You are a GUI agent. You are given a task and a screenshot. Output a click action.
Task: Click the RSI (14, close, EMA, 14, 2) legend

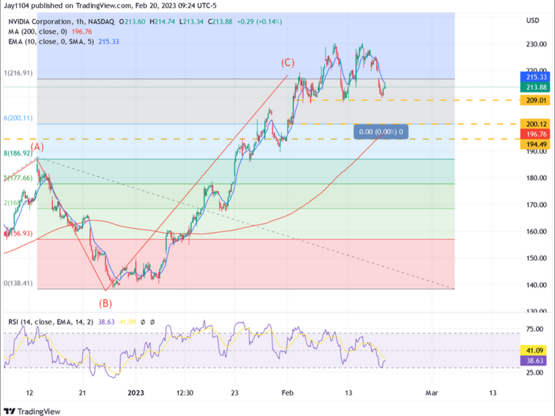pyautogui.click(x=51, y=322)
